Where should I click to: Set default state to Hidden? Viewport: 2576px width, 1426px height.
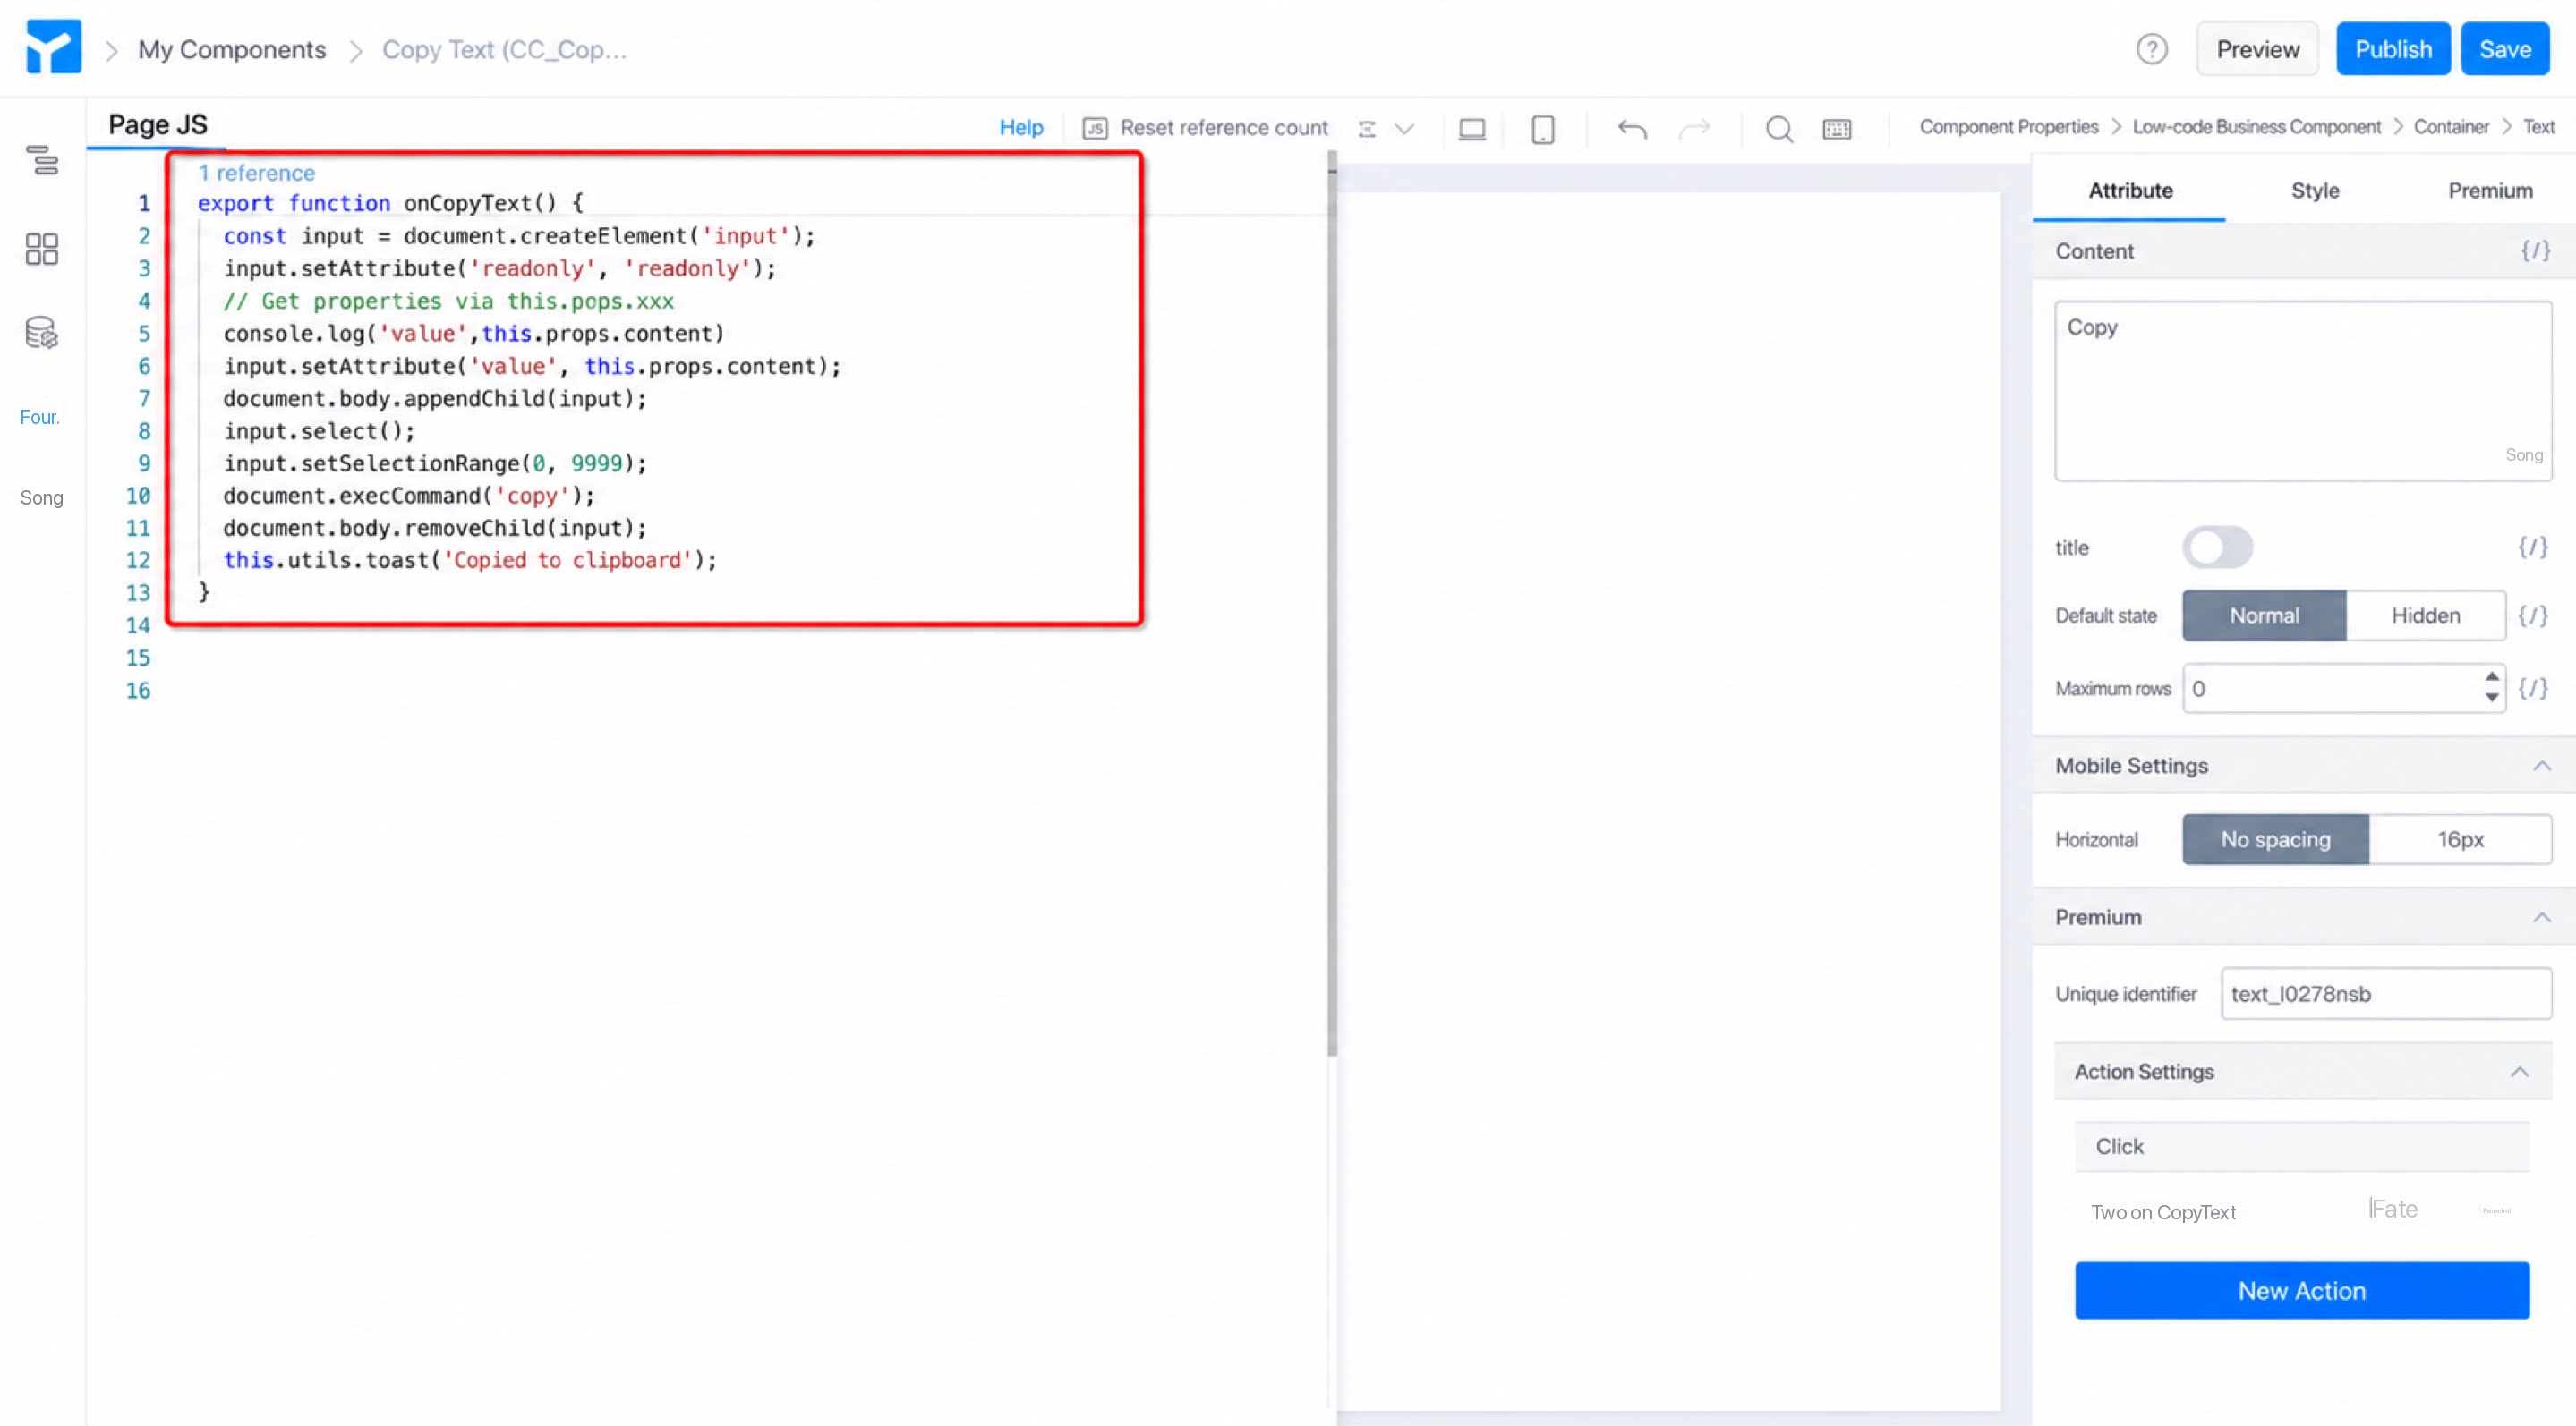click(2425, 615)
